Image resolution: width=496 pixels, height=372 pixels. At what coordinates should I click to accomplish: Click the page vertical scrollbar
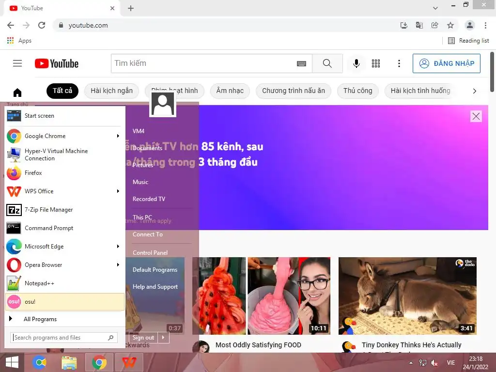[492, 71]
